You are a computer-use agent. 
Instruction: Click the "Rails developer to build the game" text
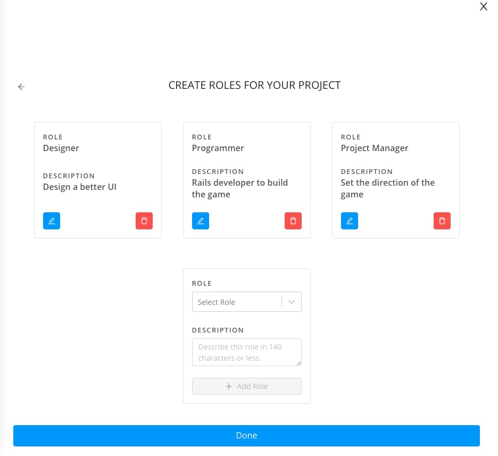coord(240,188)
